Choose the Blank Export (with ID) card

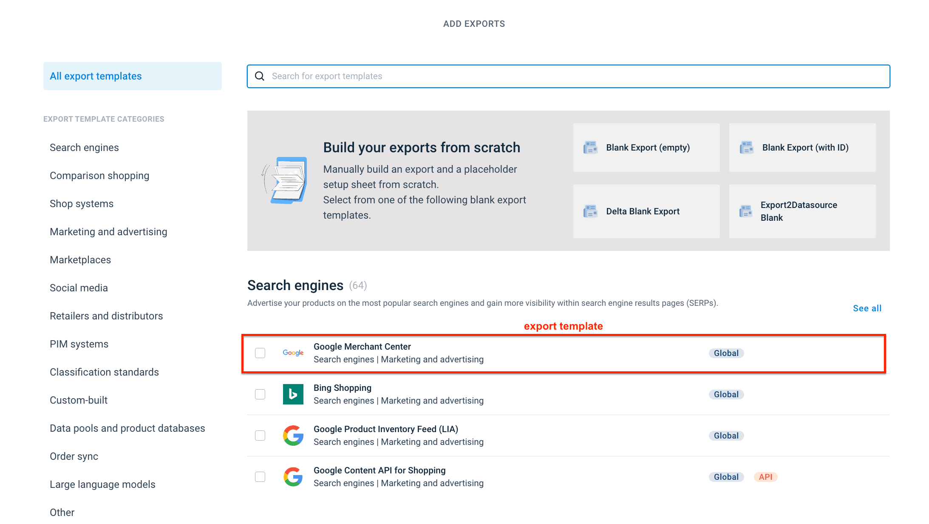(x=802, y=148)
